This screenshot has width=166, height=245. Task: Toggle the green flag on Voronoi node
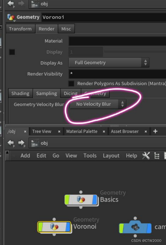tap(41, 227)
